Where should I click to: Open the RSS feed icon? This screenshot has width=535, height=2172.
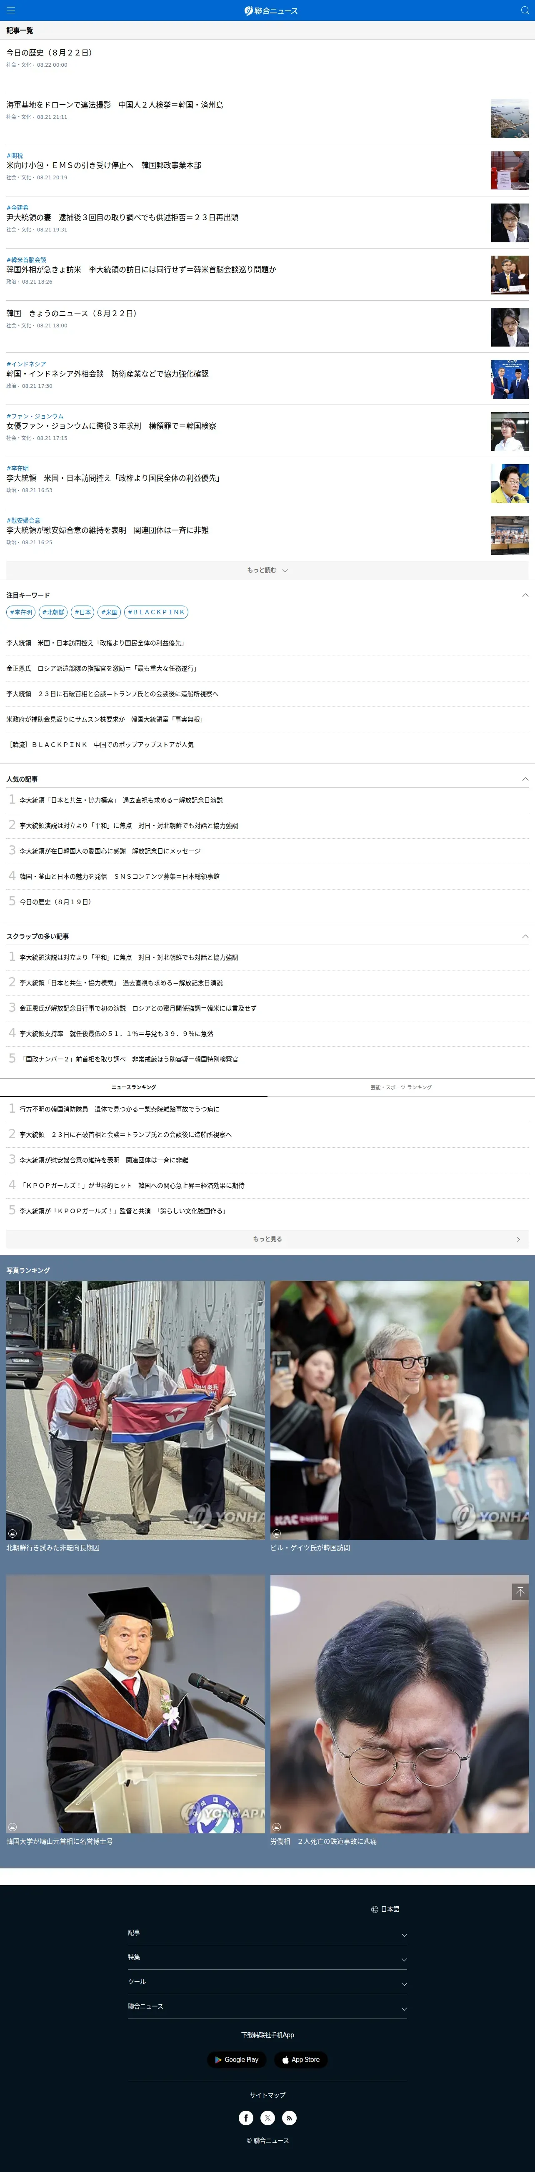(289, 2117)
